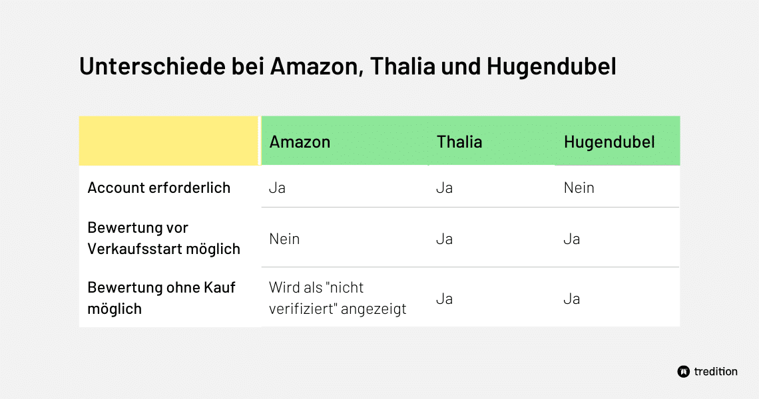Click 'Bewertung vor Verkaufsstart möglich' label
The image size is (759, 399).
[164, 238]
